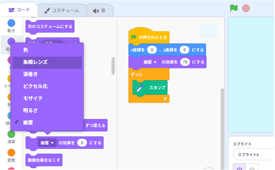
Task: Open the 幽霊 dropdown in the palette block
Action: 47,143
